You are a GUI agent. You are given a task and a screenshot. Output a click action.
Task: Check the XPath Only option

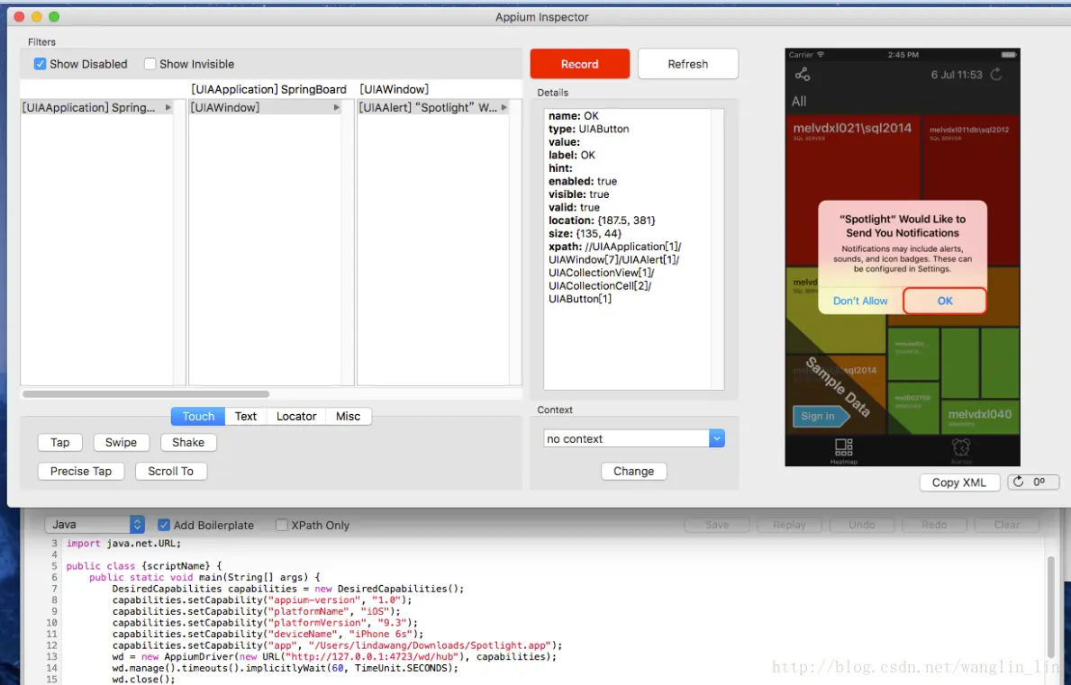click(x=281, y=525)
